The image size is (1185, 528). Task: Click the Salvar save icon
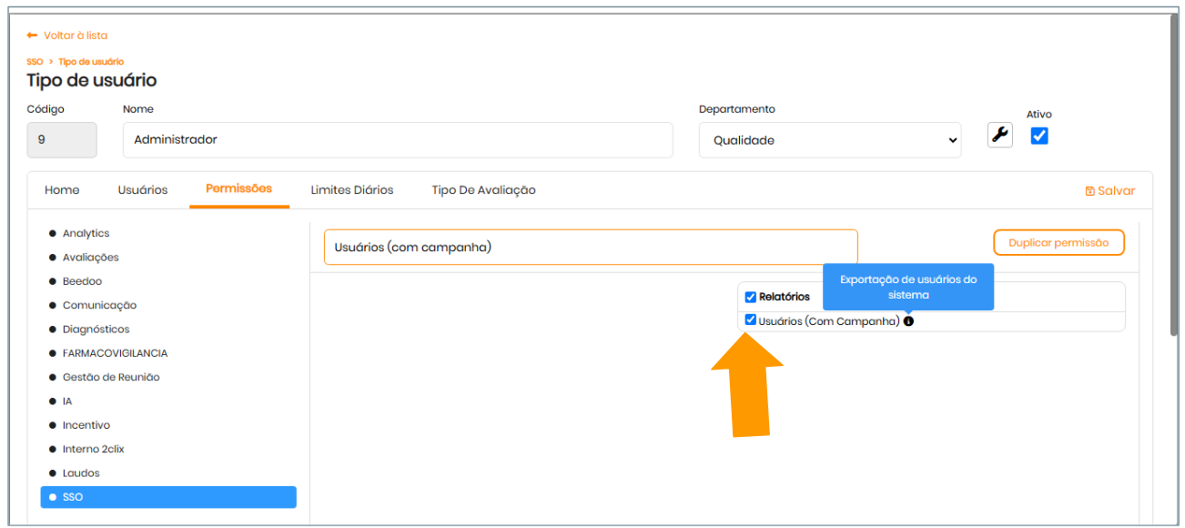click(1089, 191)
